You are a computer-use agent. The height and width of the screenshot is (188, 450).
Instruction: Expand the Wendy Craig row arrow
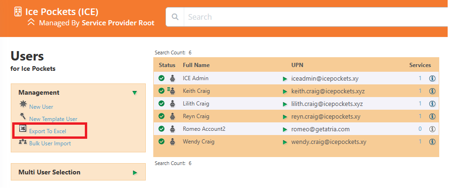(285, 142)
